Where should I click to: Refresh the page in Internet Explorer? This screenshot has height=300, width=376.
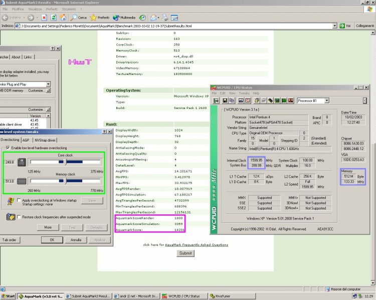[54, 17]
